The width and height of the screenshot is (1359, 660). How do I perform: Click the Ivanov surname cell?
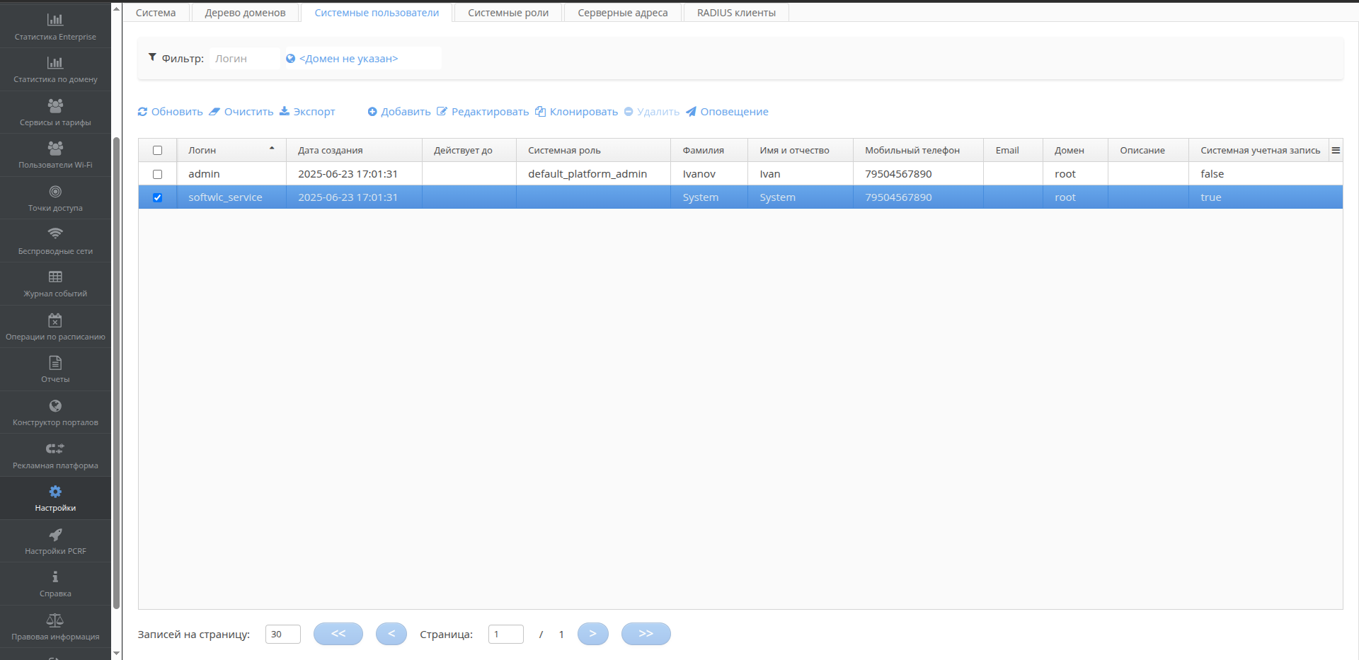click(709, 174)
